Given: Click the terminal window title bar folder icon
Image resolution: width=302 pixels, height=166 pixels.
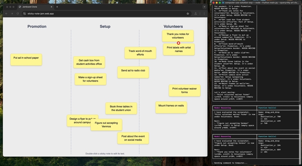Looking at the screenshot, I should tap(223, 2).
